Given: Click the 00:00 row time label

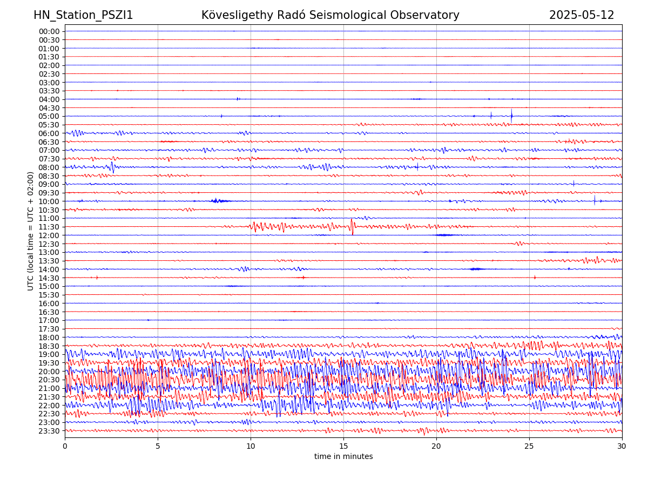Looking at the screenshot, I should [x=49, y=31].
